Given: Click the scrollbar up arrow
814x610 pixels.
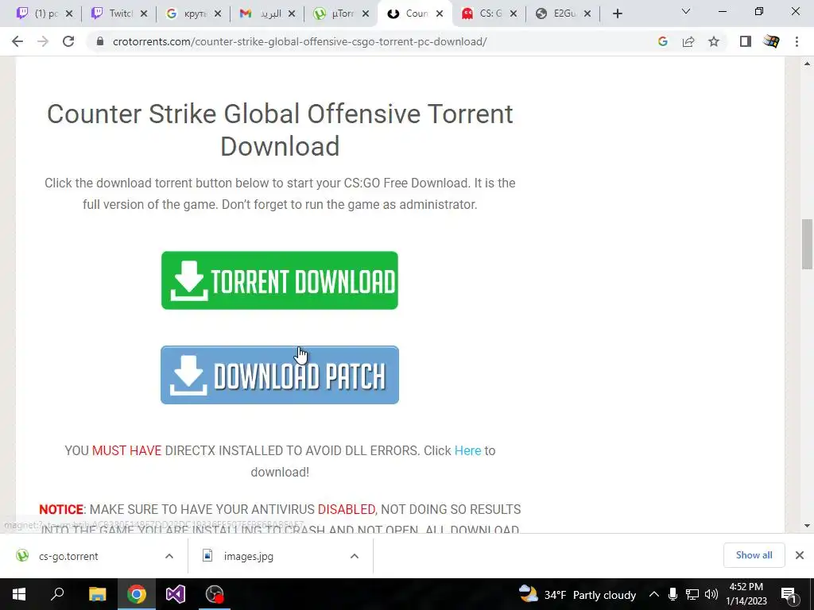Looking at the screenshot, I should click(x=807, y=64).
